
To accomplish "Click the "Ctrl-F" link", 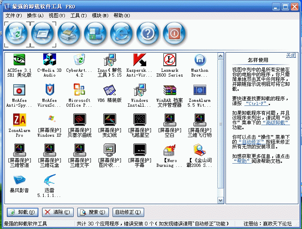I will (256, 103).
